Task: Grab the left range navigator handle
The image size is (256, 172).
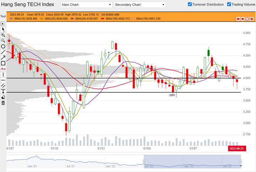Action: [144, 161]
